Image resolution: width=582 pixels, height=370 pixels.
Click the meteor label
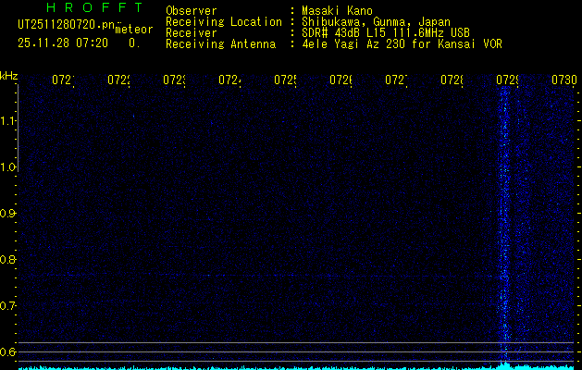coord(134,29)
